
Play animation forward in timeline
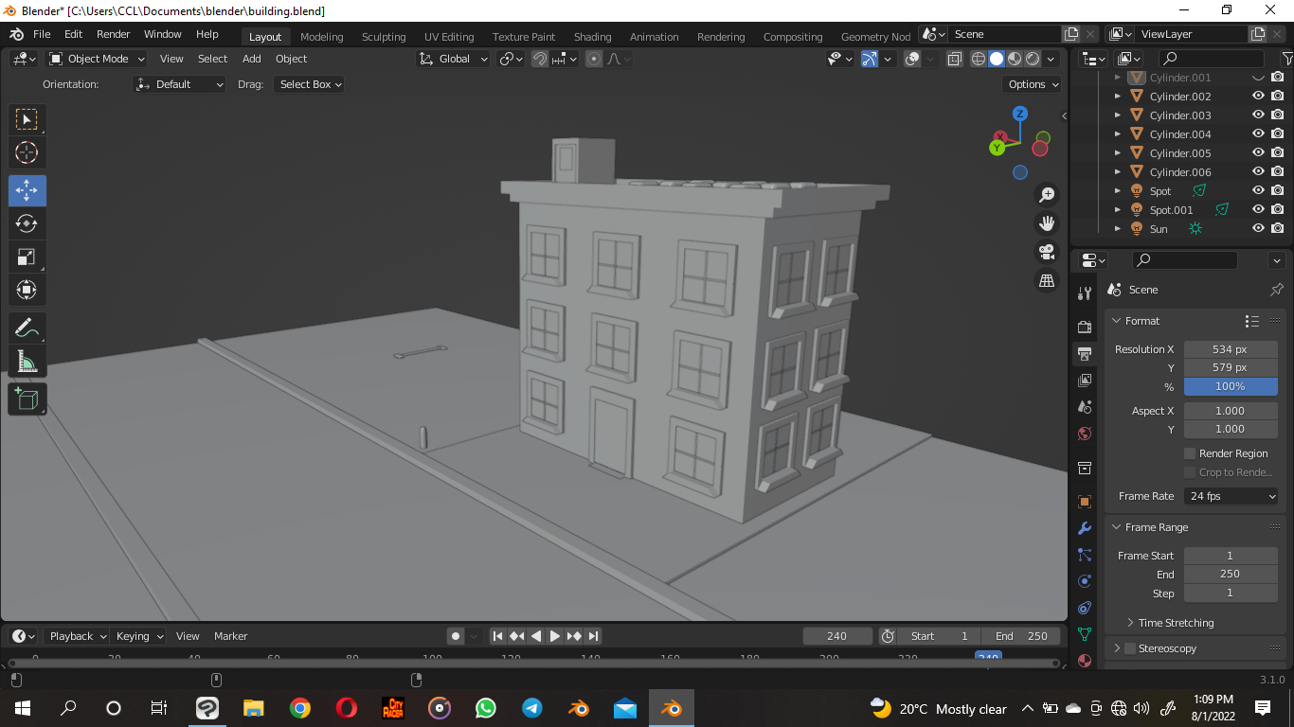(x=555, y=636)
